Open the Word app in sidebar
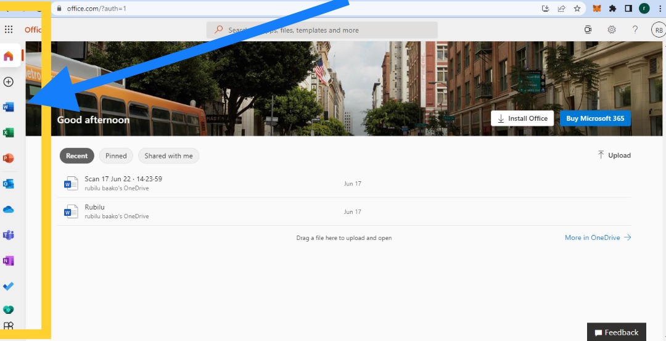The width and height of the screenshot is (666, 341). pos(9,107)
